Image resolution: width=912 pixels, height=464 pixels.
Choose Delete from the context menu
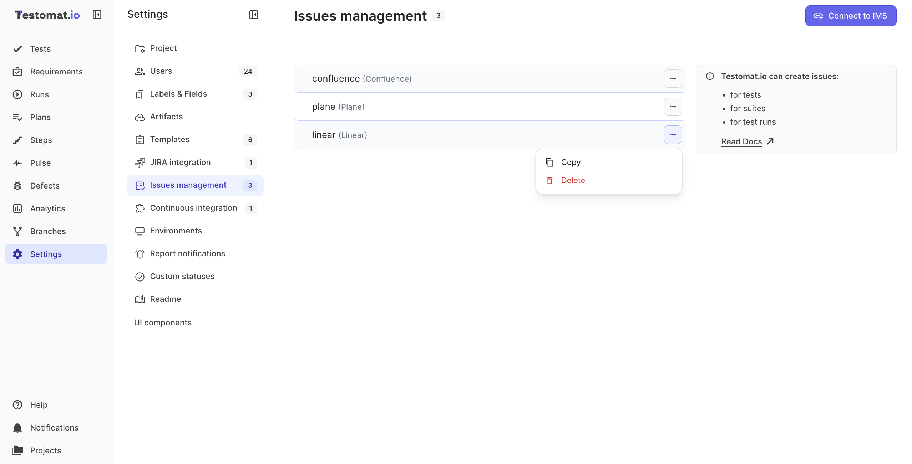[609, 180]
